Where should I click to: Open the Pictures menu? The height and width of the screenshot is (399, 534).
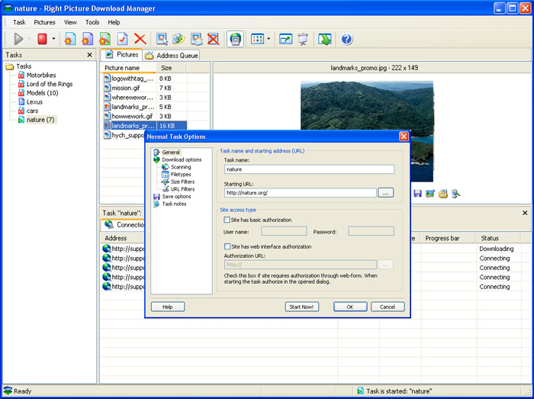coord(44,22)
